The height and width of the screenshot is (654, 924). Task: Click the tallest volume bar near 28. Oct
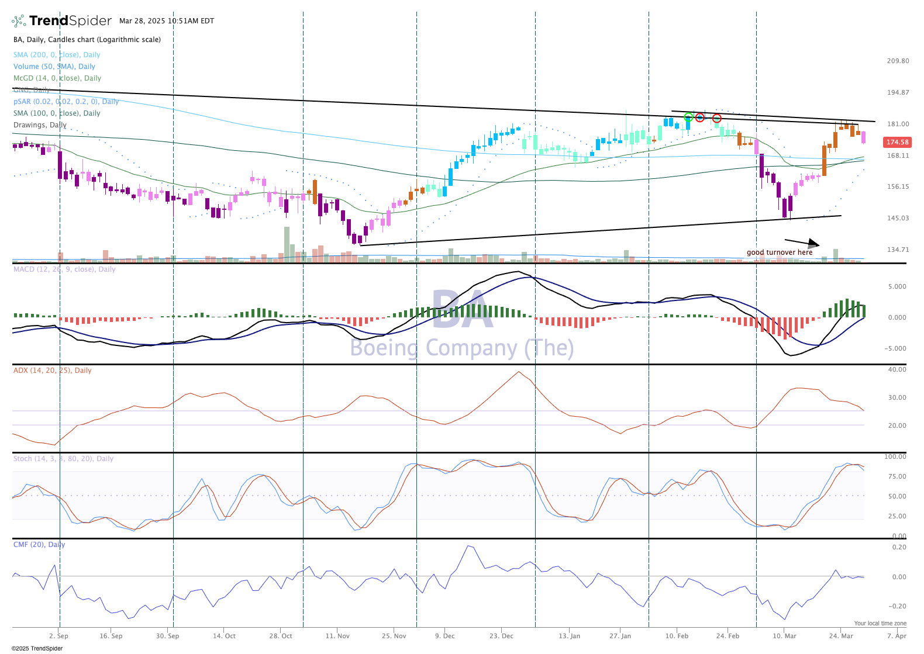pyautogui.click(x=287, y=244)
